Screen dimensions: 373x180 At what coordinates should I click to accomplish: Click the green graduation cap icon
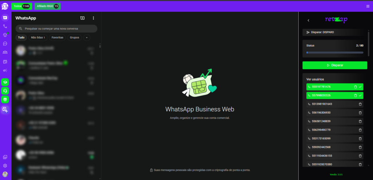pyautogui.click(x=5, y=82)
